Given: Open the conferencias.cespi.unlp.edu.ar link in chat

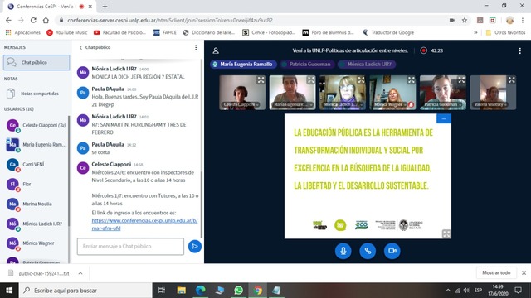Looking at the screenshot, I should (144, 224).
